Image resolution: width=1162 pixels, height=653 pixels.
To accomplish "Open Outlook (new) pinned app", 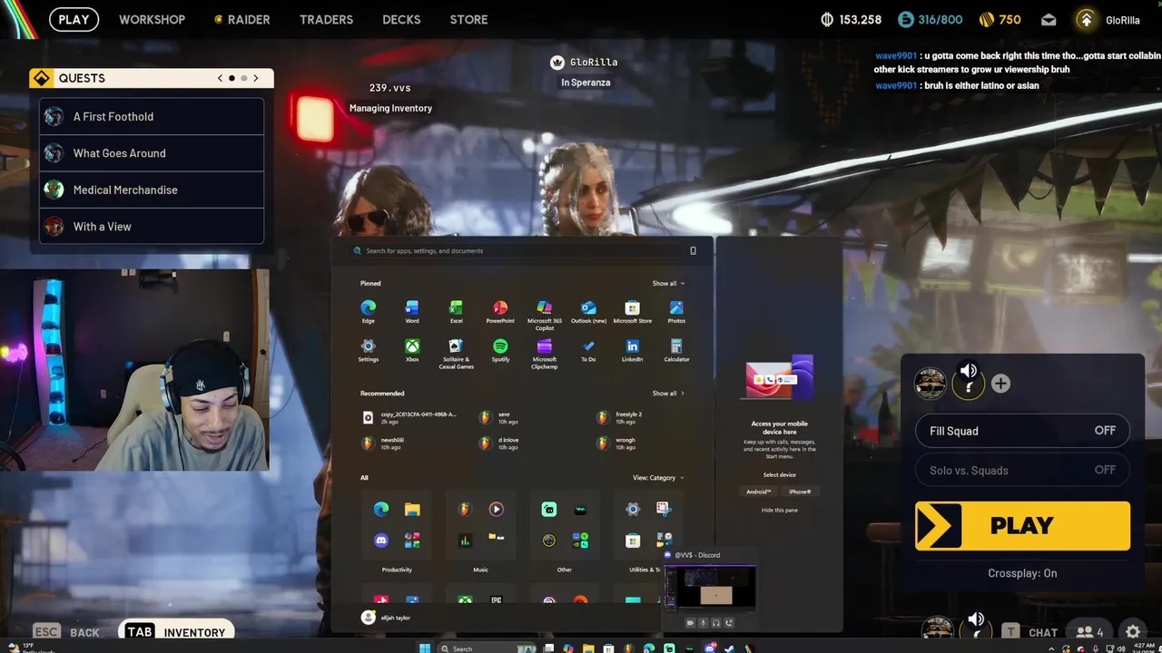I will pyautogui.click(x=588, y=311).
